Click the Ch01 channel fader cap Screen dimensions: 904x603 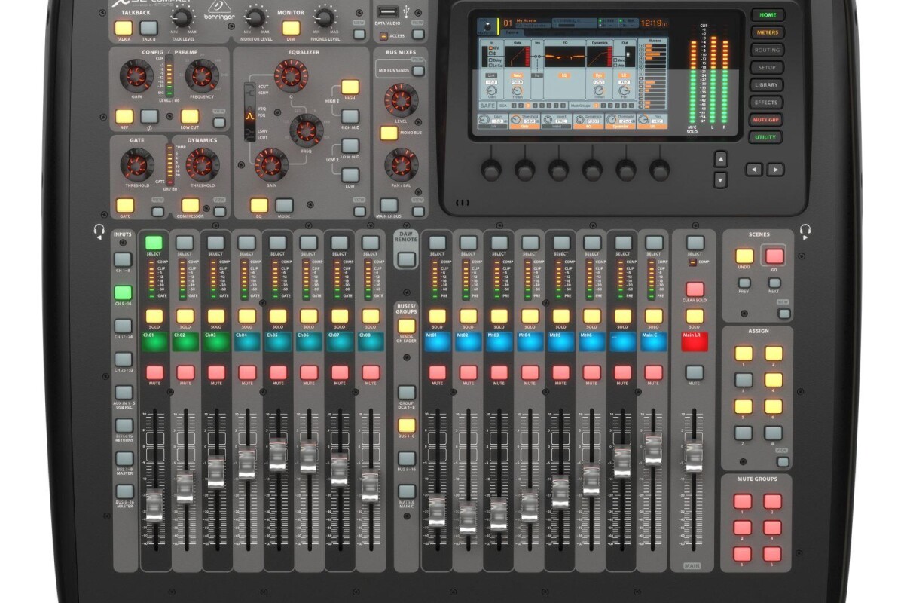point(154,506)
